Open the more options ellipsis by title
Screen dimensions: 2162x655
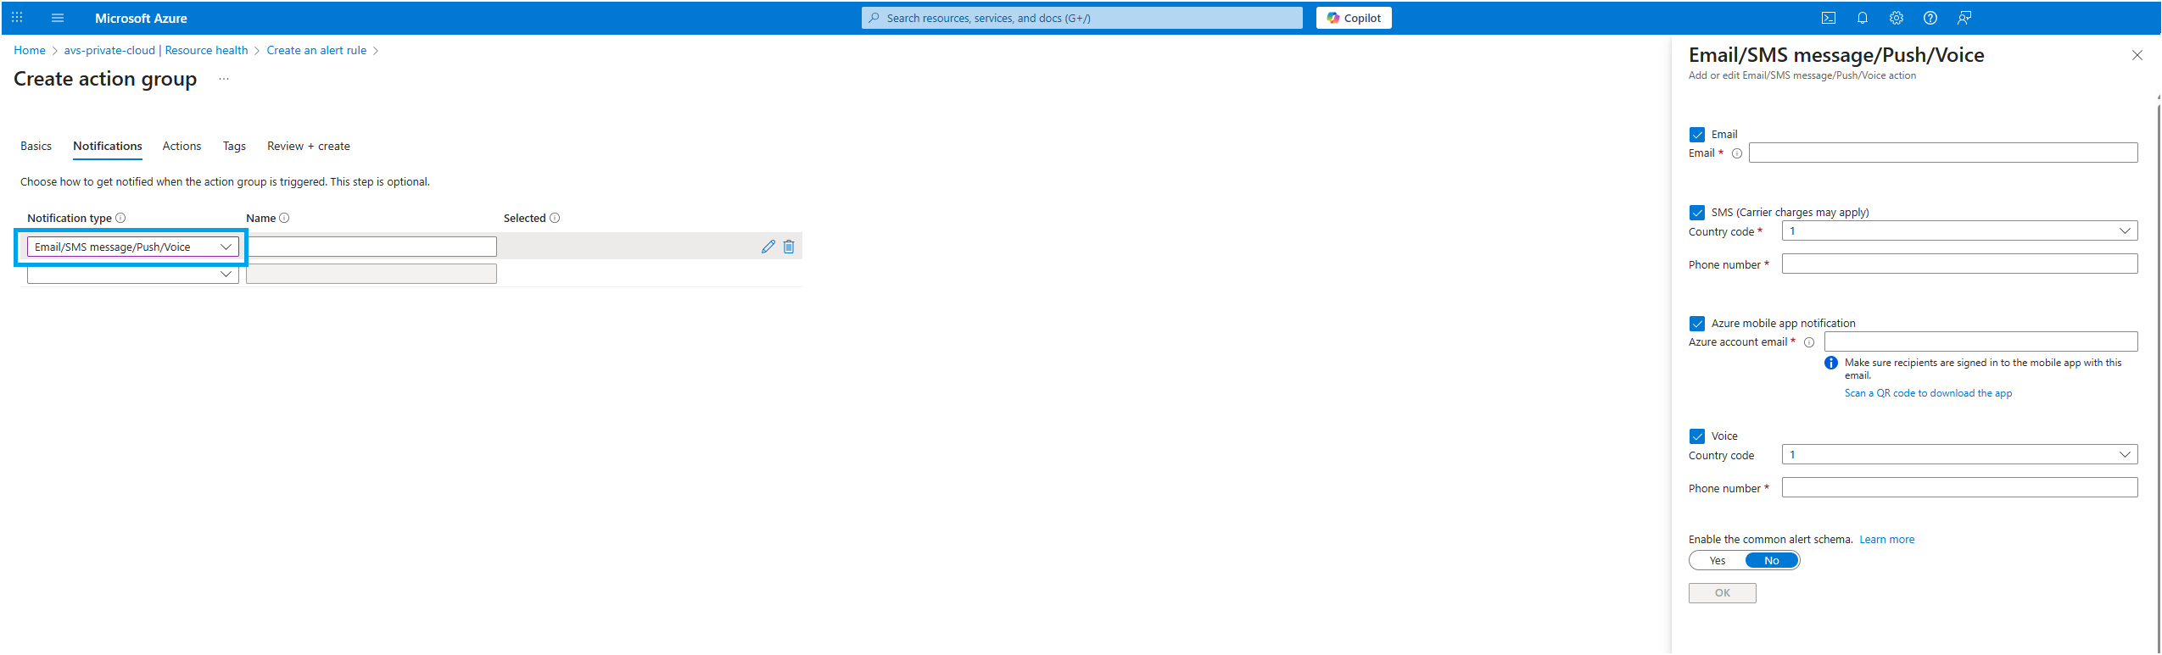point(224,79)
